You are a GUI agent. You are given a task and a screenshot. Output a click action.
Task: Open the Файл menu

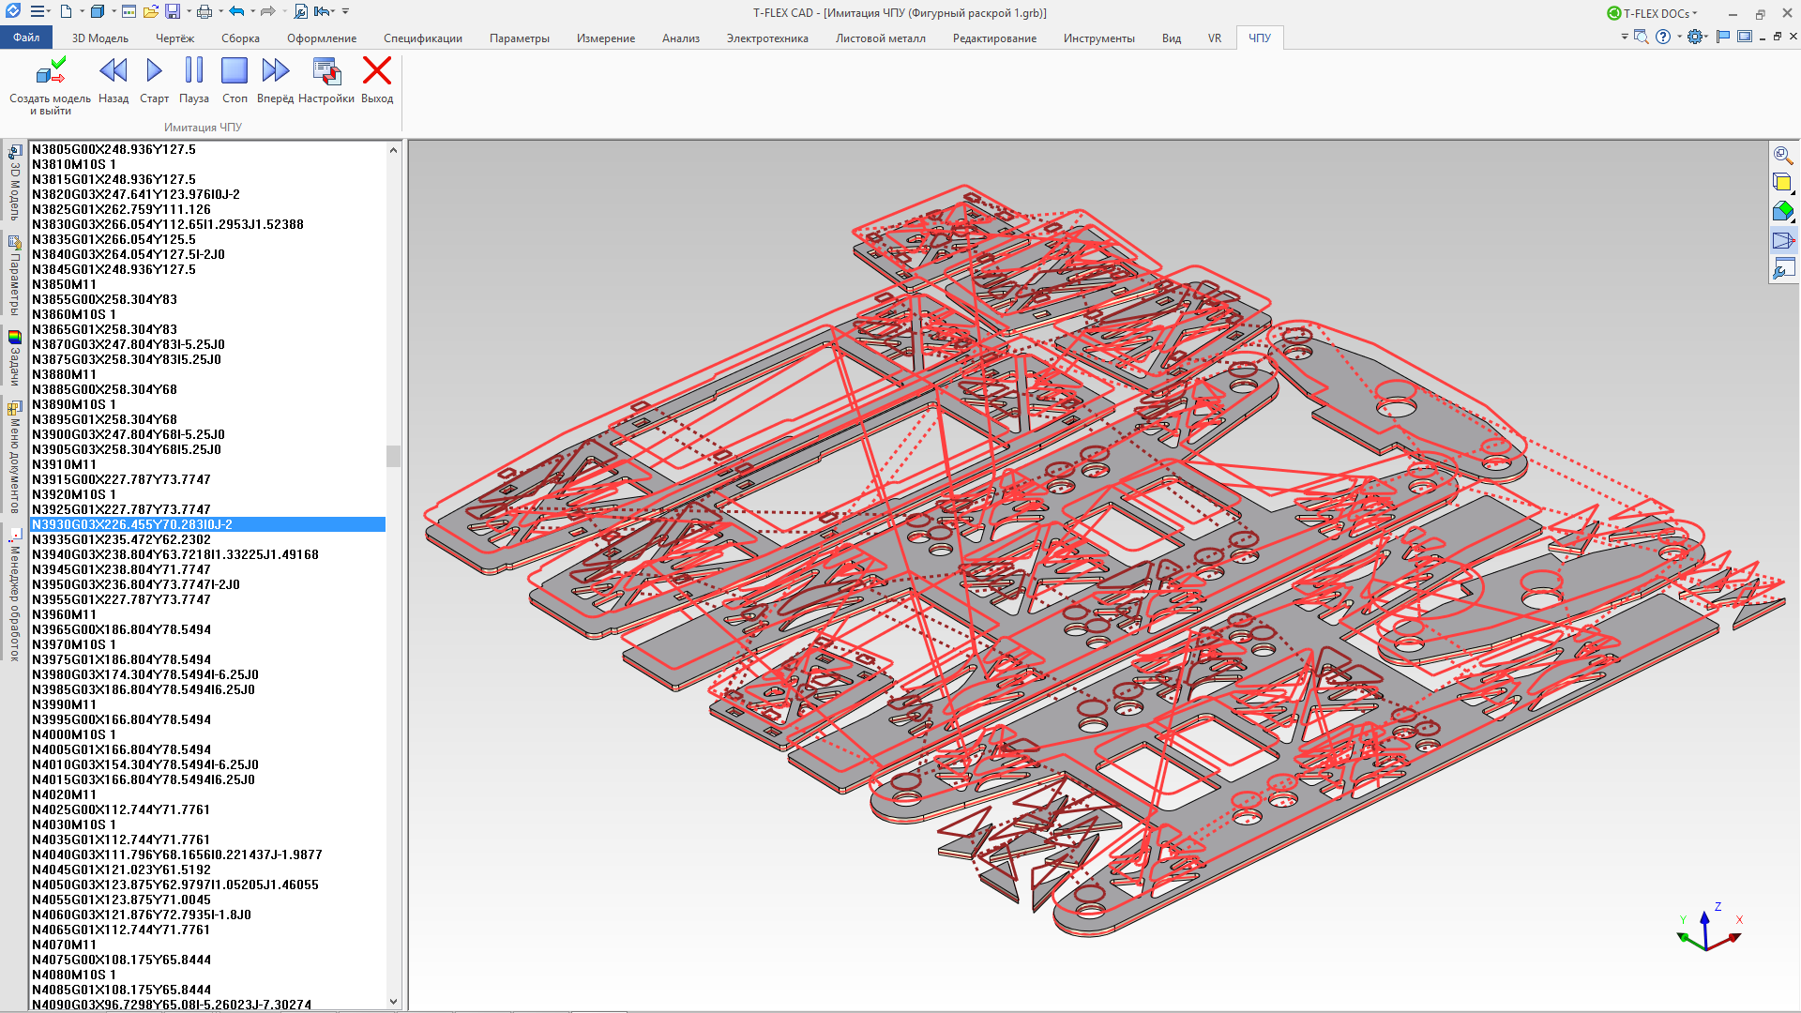pyautogui.click(x=26, y=38)
